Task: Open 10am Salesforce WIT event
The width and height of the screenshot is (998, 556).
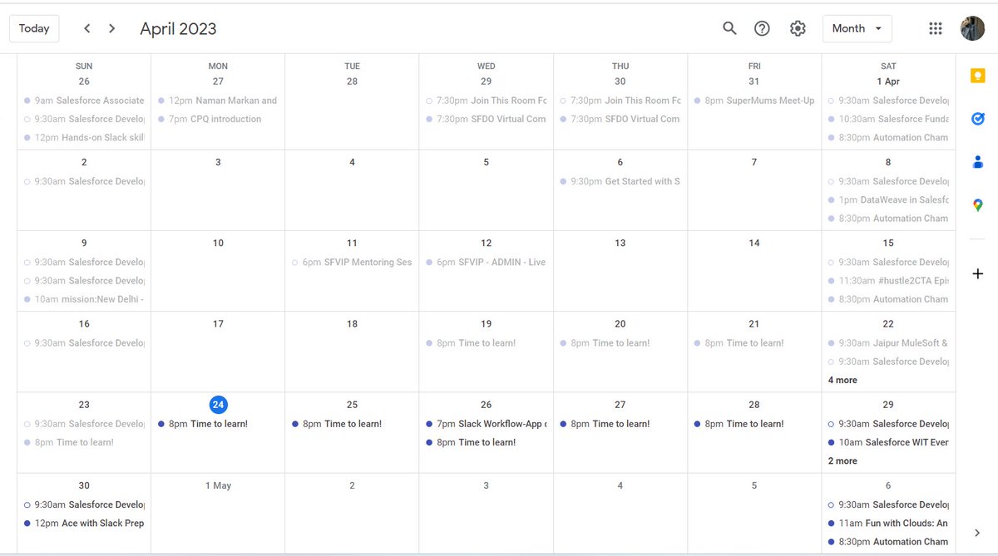Action: coord(888,442)
